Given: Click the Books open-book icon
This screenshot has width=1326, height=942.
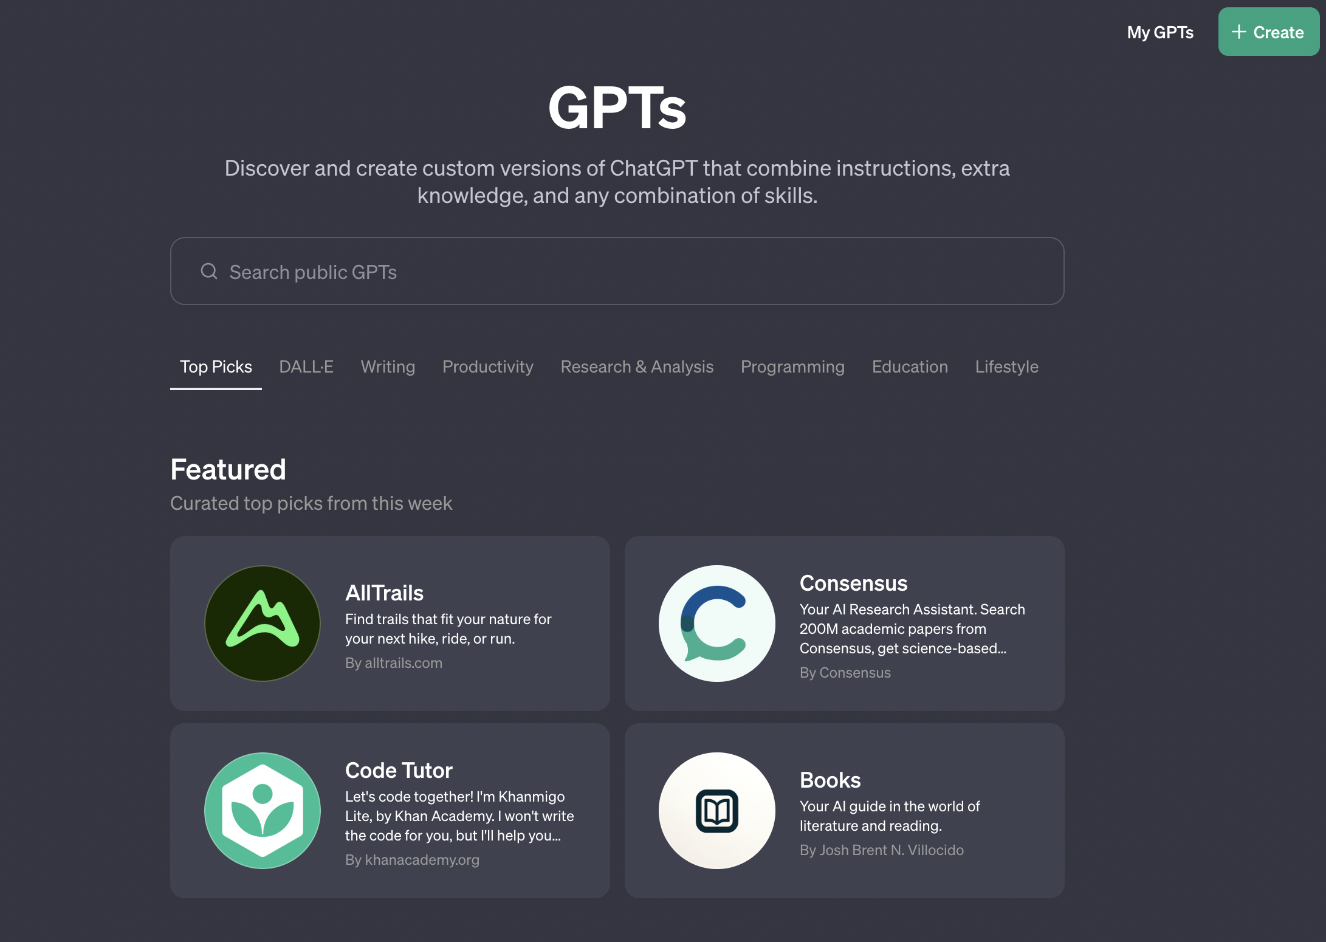Looking at the screenshot, I should [717, 811].
